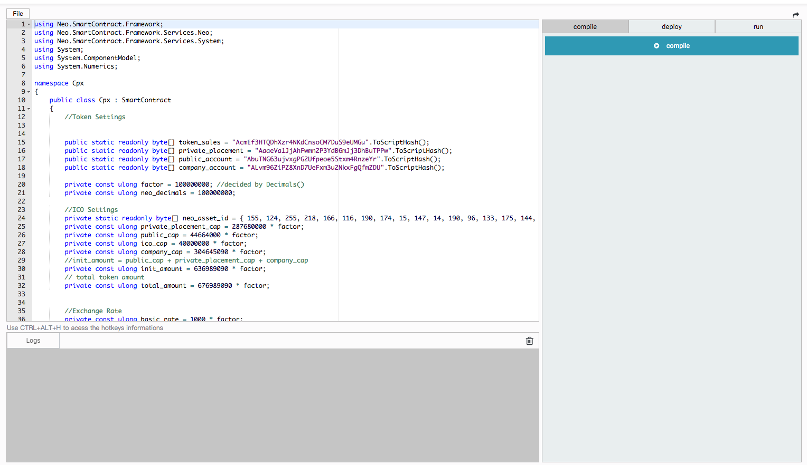
Task: Click 'using System.ComponentModel;' line
Action: 87,58
